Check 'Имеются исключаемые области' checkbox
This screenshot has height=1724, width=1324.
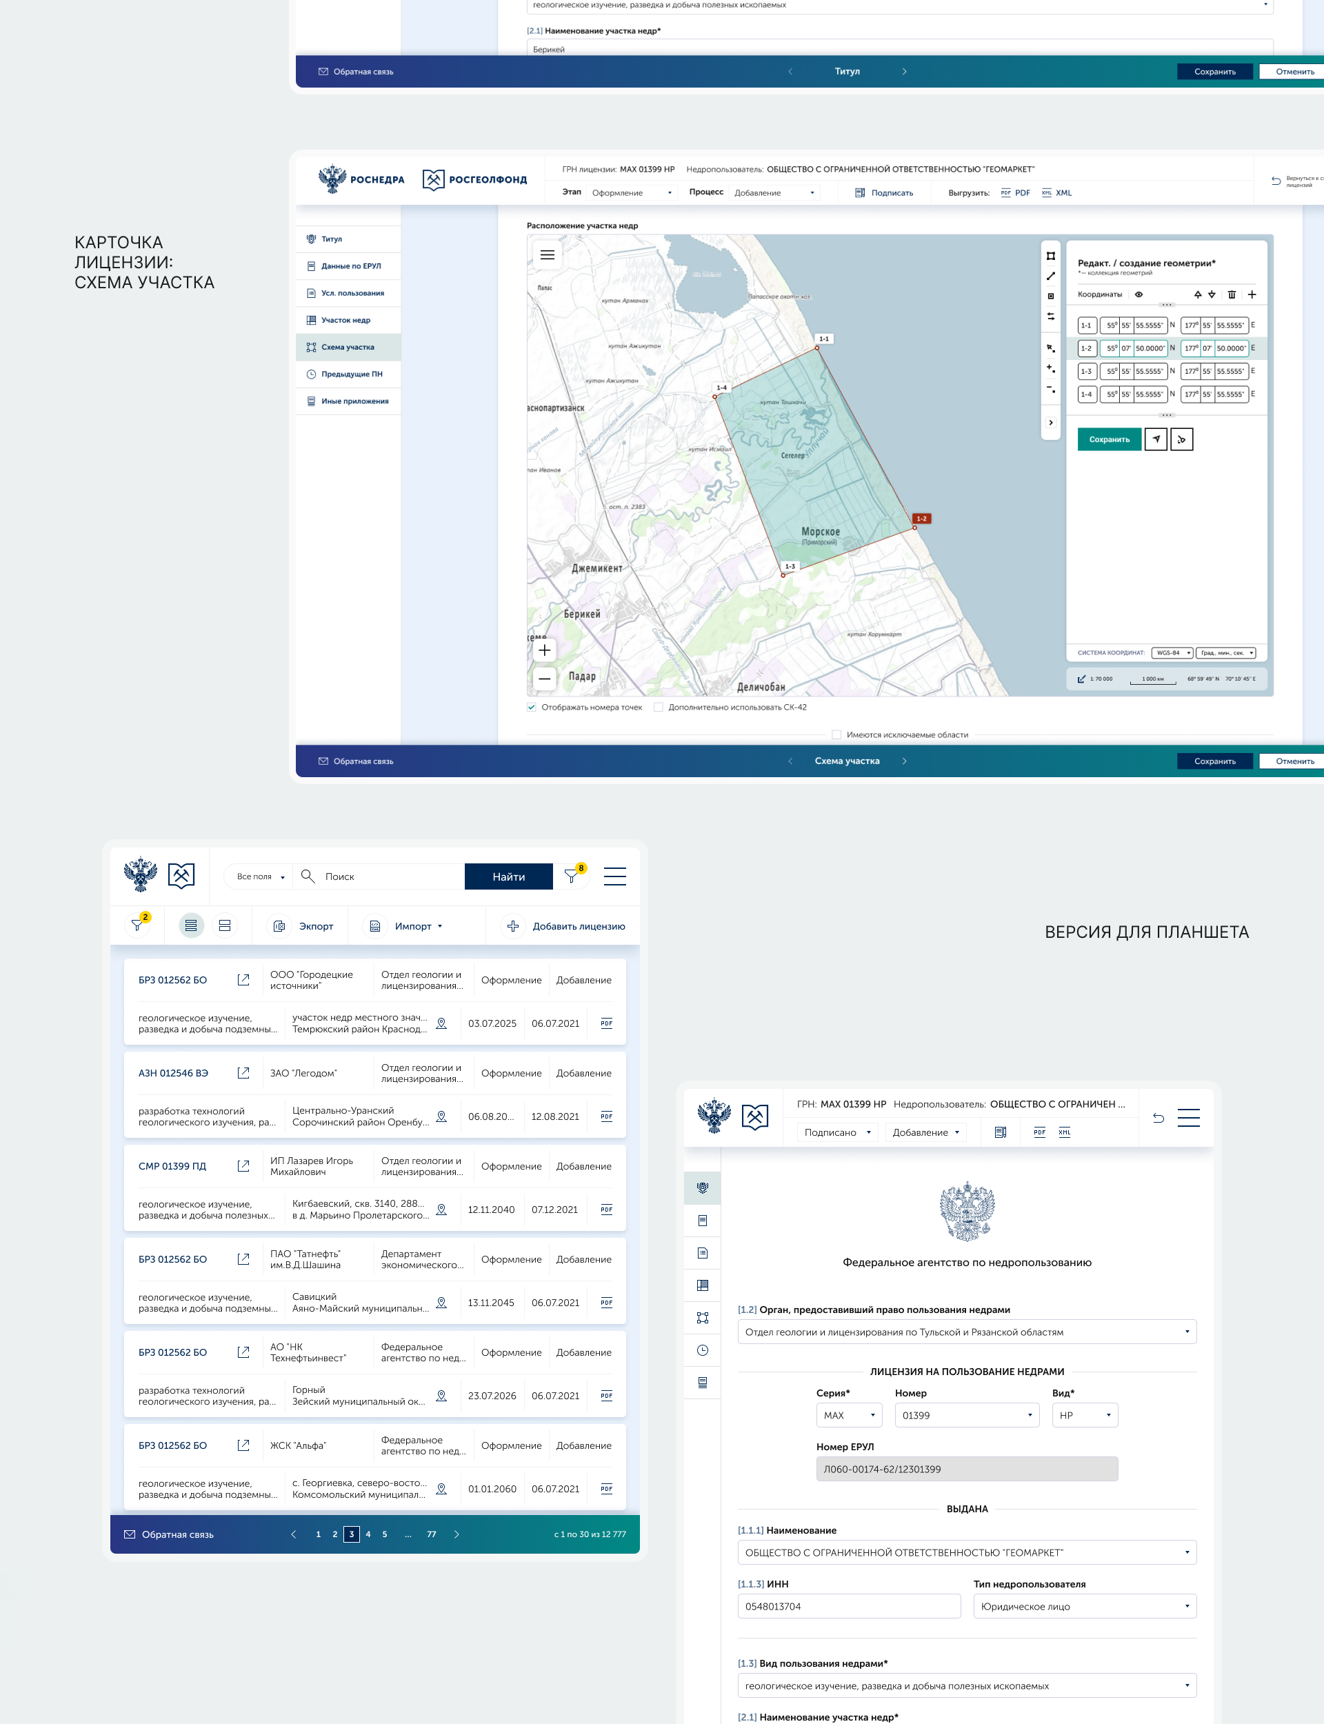coord(836,734)
